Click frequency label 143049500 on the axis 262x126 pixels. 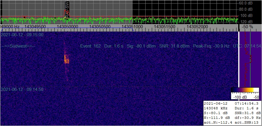[35, 26]
